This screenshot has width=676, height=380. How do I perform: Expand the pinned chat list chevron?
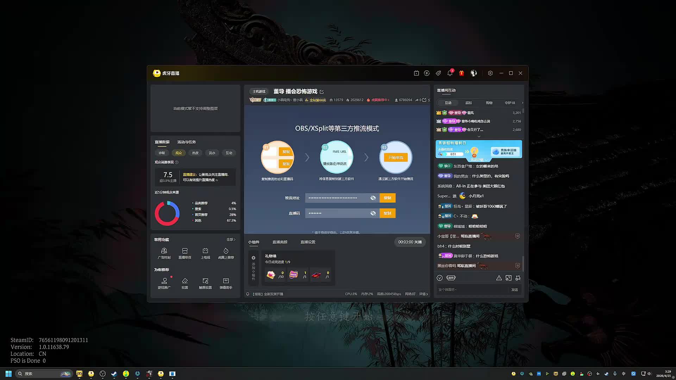coord(479,137)
